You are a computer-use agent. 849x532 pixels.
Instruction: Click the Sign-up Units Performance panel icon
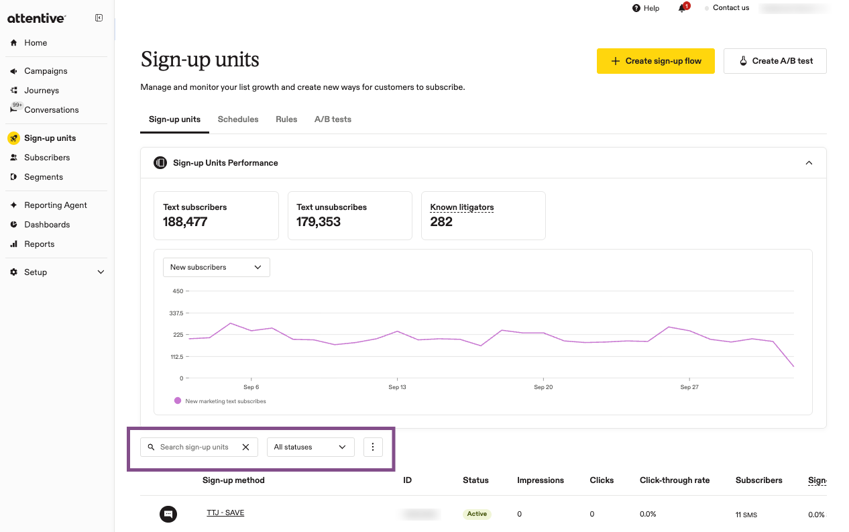click(x=160, y=162)
